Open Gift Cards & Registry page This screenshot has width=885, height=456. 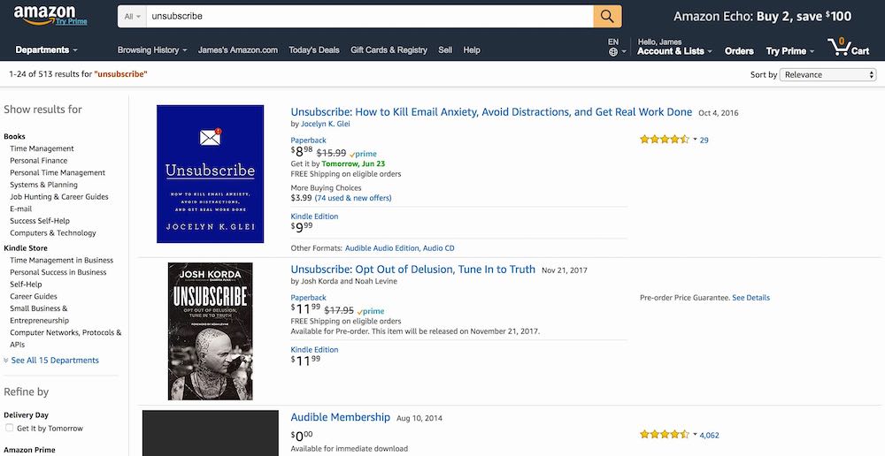pyautogui.click(x=389, y=50)
